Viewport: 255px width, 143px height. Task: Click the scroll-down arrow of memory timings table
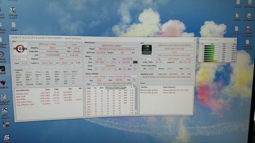click(x=136, y=113)
